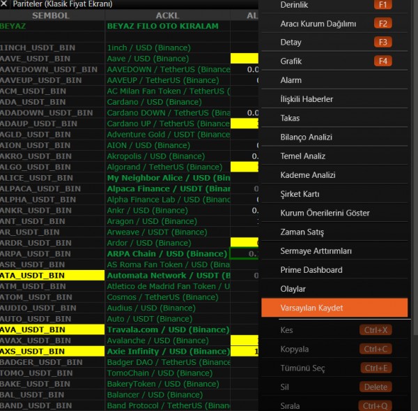Select Temel Analiz menu item
The height and width of the screenshot is (411, 418).
[x=334, y=156]
